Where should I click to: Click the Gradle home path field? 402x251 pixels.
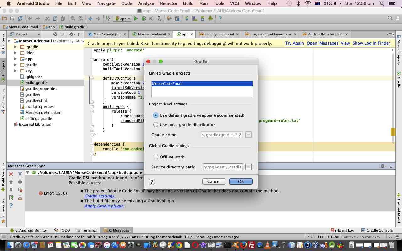tap(222, 135)
